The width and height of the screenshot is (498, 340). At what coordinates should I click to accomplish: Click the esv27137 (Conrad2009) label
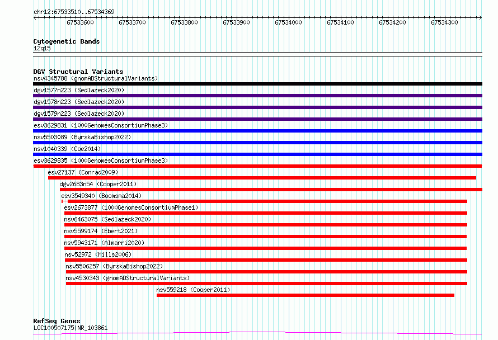pyautogui.click(x=83, y=172)
